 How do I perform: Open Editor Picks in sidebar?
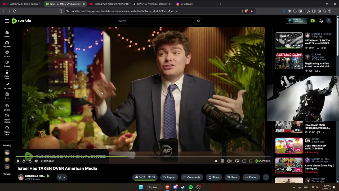coord(7,75)
